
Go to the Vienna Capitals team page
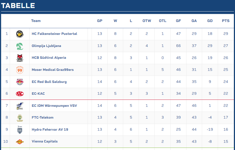[x=45, y=141]
